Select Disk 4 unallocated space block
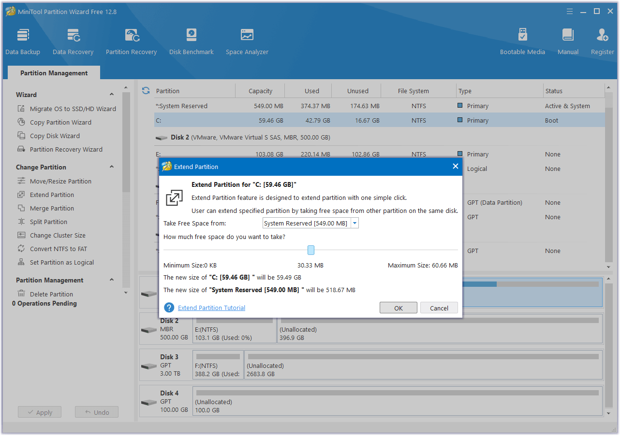 tap(398, 401)
